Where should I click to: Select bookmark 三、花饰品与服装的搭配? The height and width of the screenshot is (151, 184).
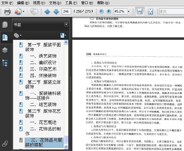tap(44, 142)
